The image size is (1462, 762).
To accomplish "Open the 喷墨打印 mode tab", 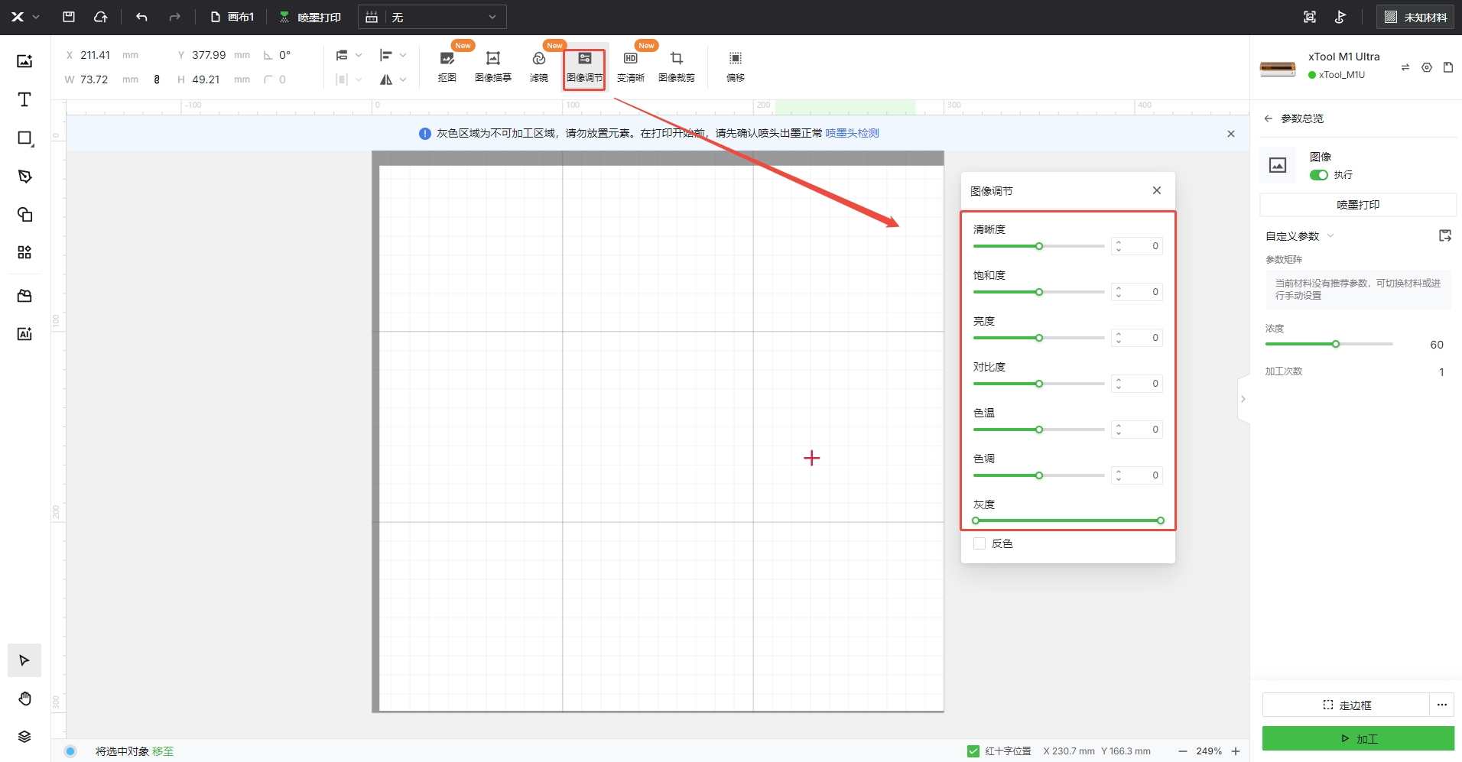I will point(310,17).
